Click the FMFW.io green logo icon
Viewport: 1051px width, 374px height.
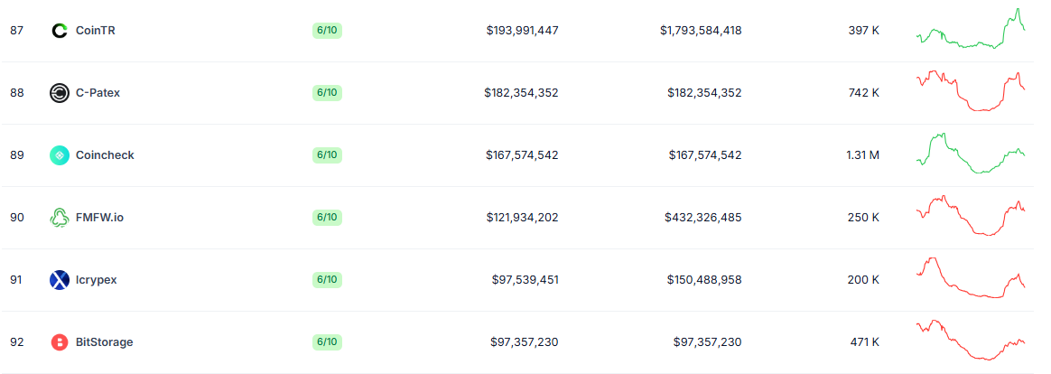[x=60, y=217]
